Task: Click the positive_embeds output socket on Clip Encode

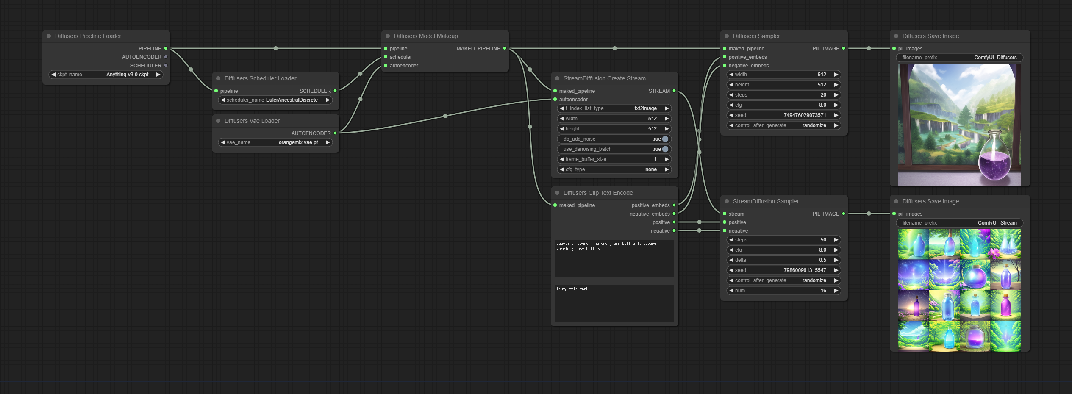Action: 674,205
